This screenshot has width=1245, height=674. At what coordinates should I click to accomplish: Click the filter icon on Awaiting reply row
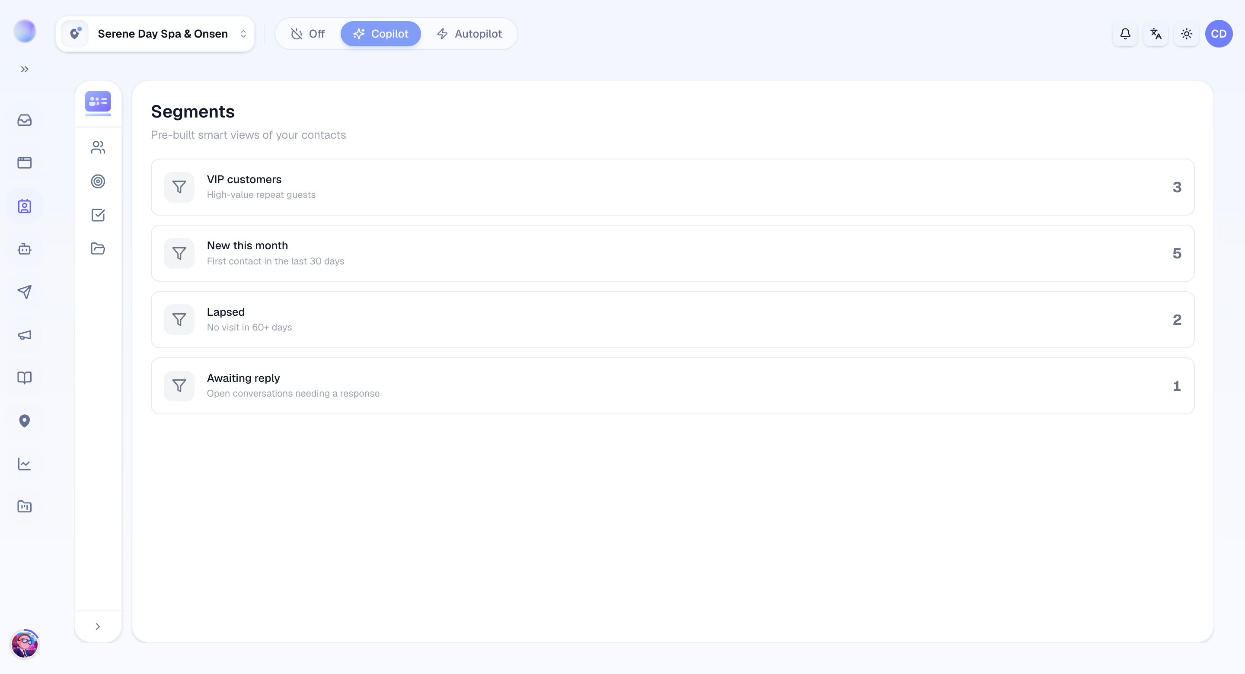point(179,385)
